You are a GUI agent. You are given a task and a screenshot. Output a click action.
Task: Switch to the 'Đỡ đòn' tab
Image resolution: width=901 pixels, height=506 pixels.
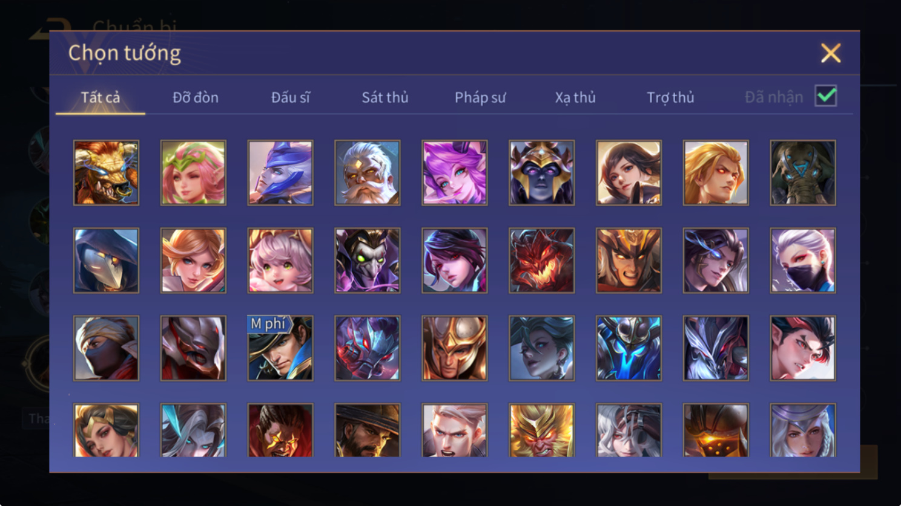(196, 97)
